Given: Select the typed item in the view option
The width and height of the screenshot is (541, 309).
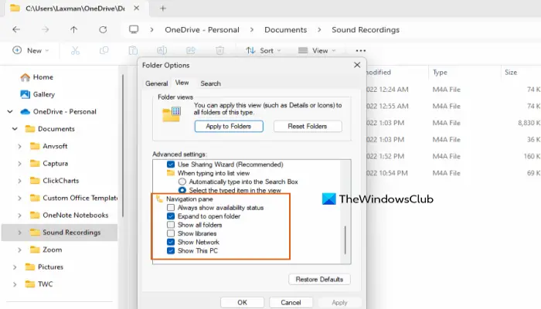Looking at the screenshot, I should (182, 190).
